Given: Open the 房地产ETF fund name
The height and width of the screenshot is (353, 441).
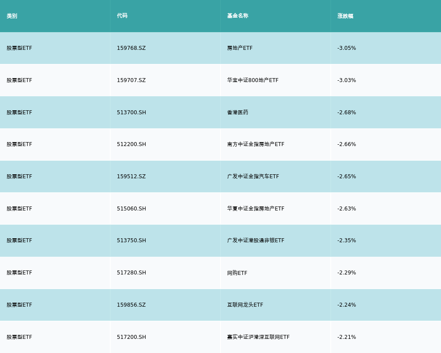Looking at the screenshot, I should click(x=240, y=48).
